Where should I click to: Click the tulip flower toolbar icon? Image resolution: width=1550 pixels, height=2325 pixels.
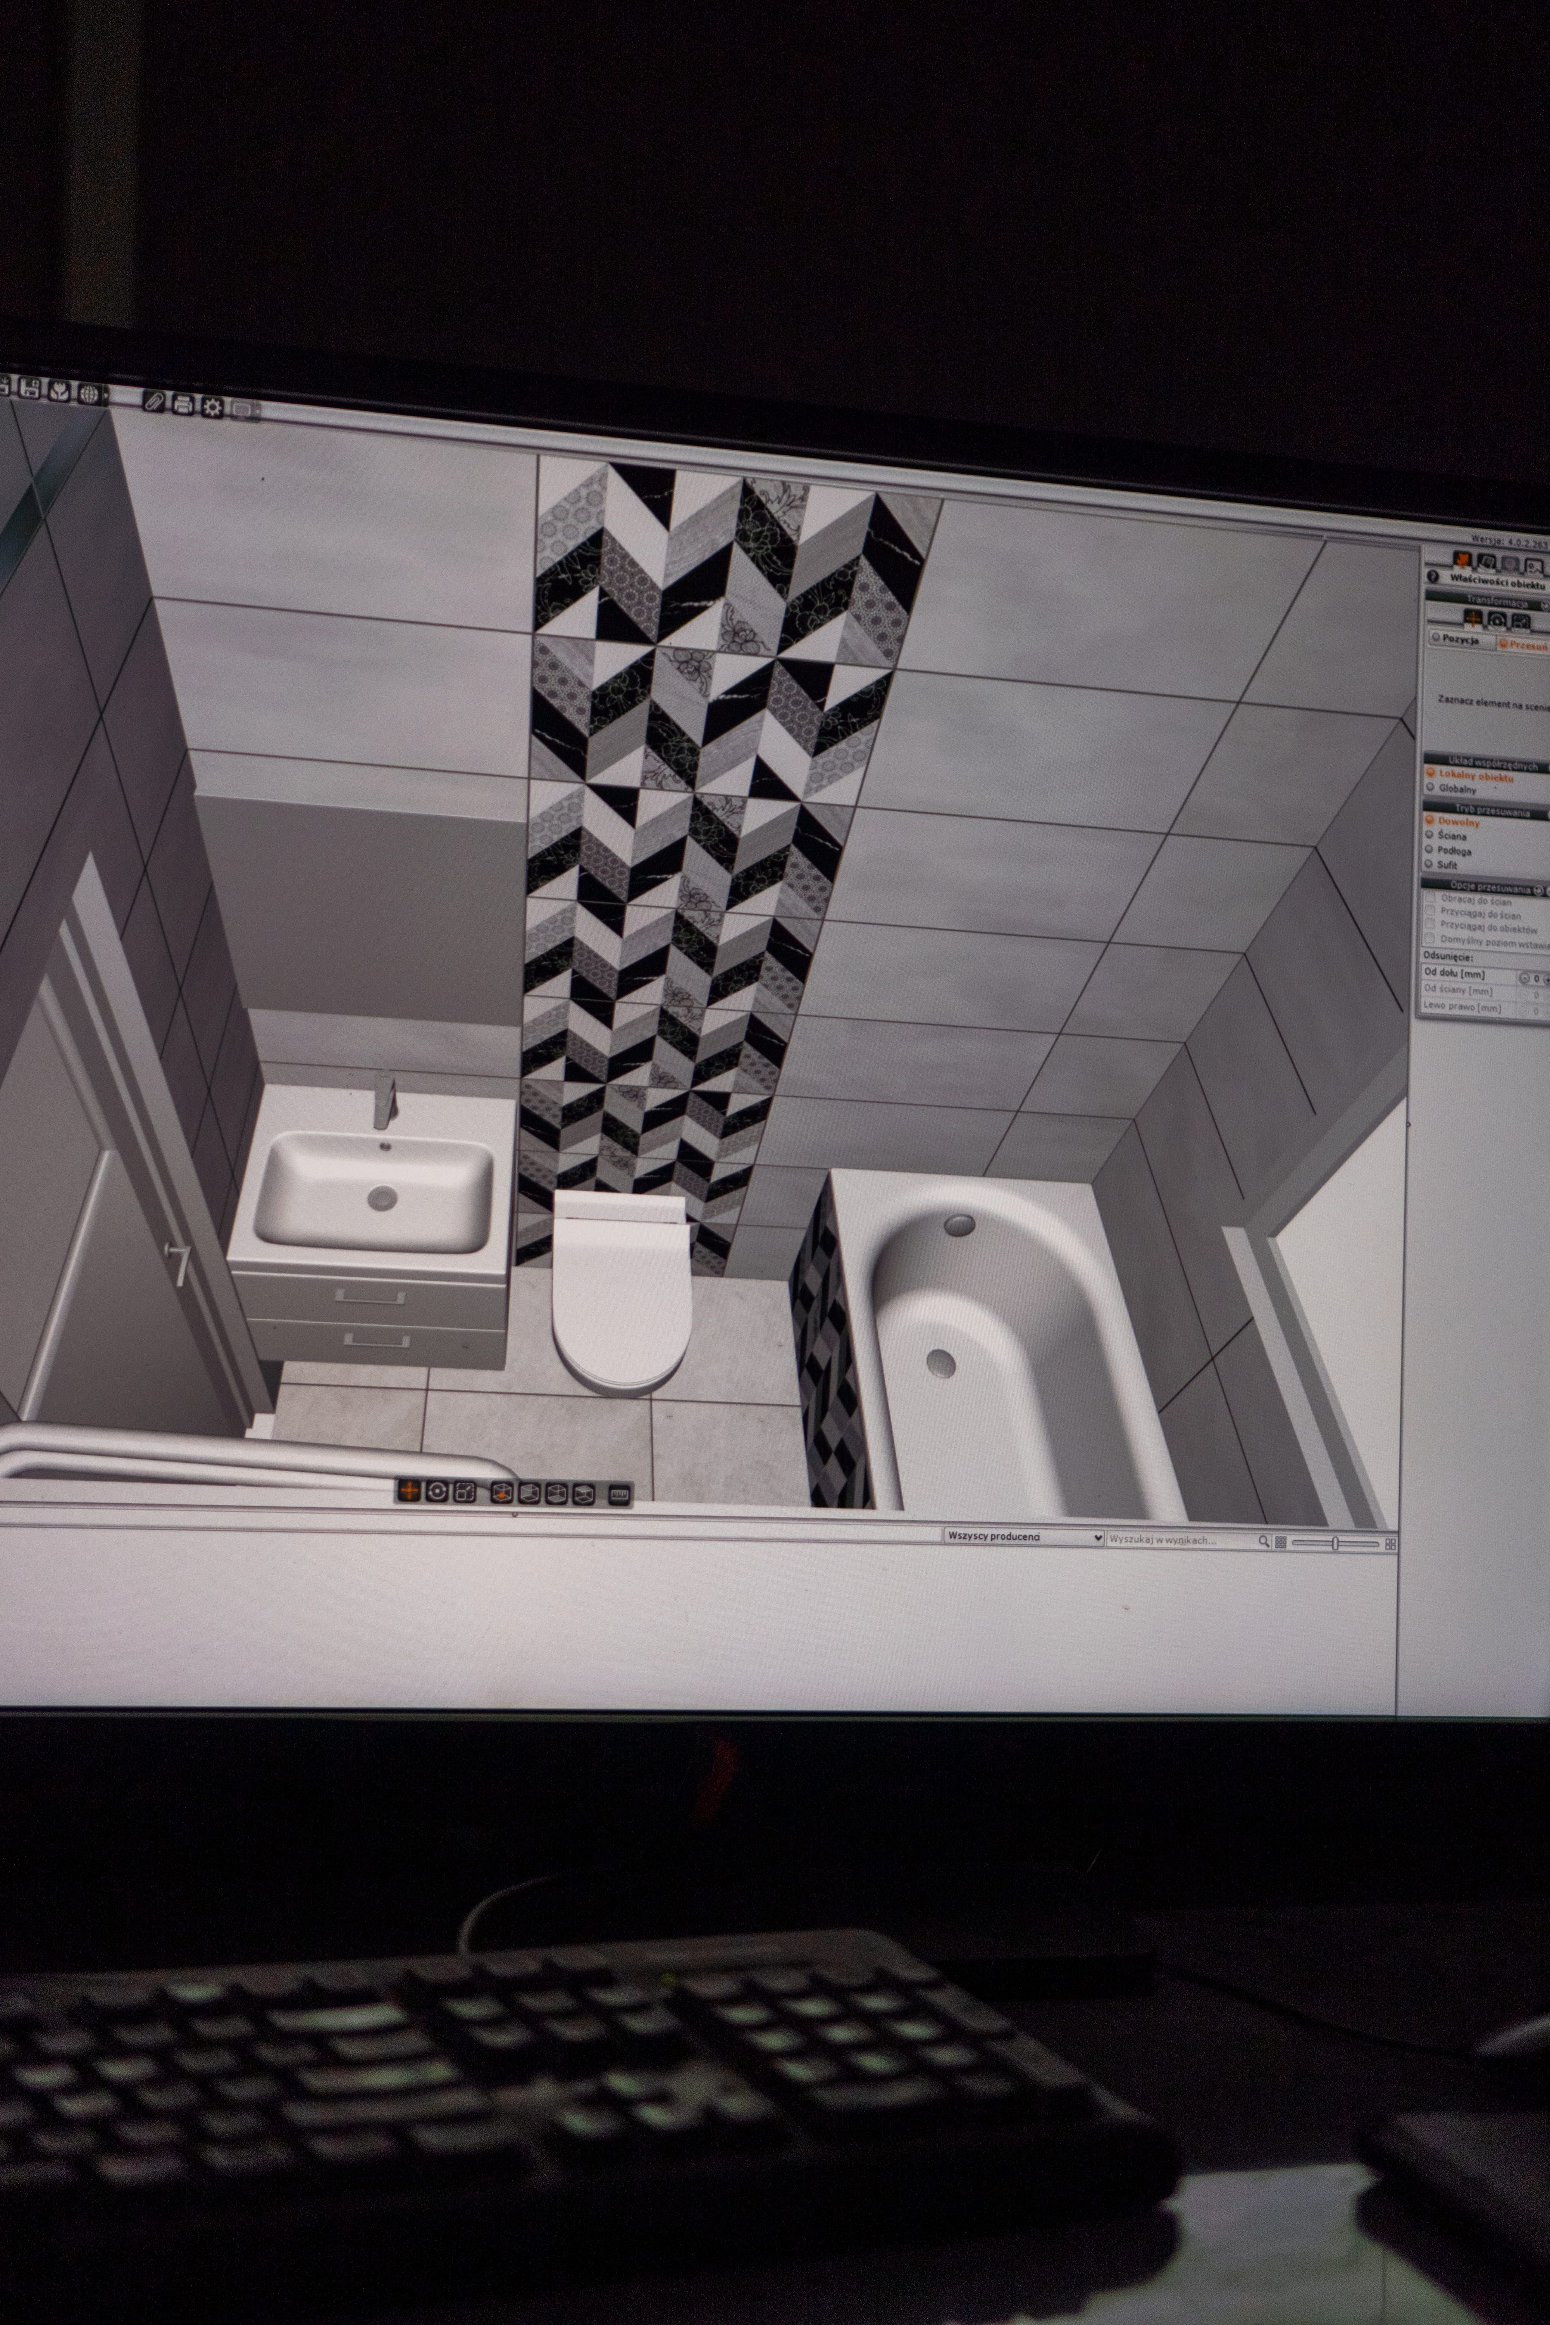pyautogui.click(x=59, y=391)
